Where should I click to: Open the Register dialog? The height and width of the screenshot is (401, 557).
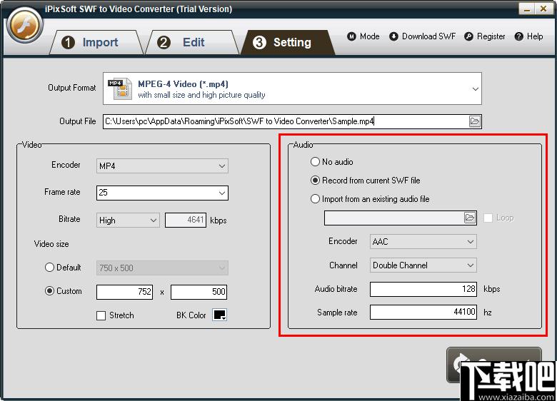[485, 36]
